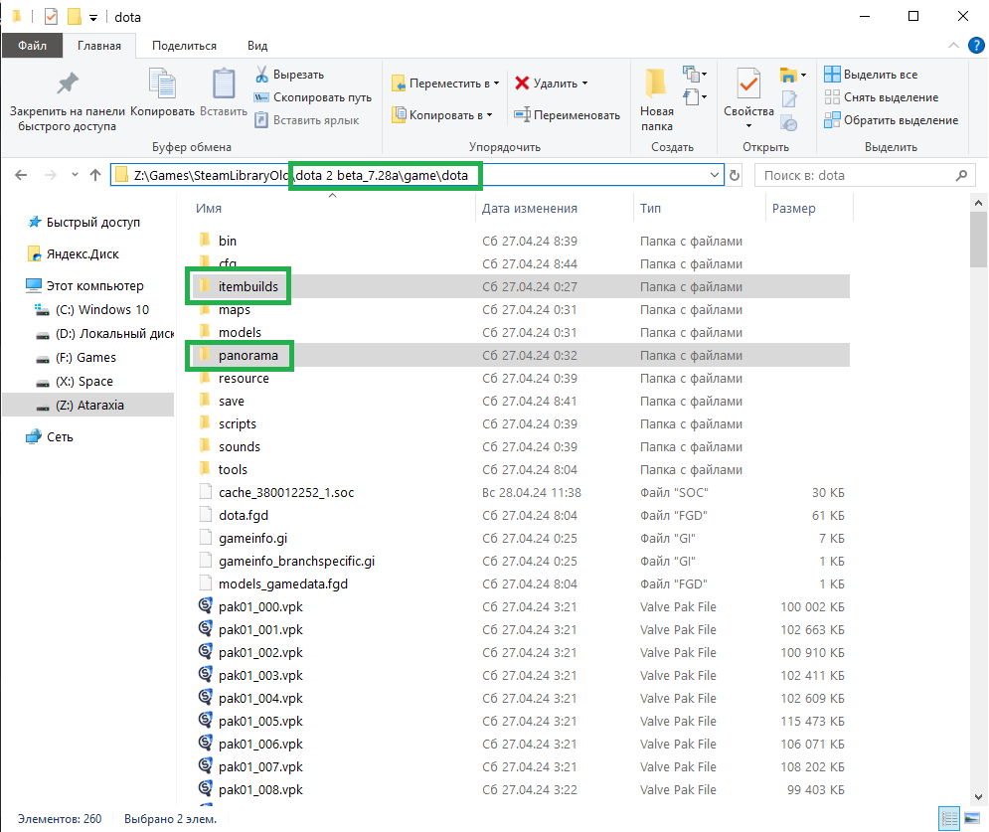Image resolution: width=989 pixels, height=832 pixels.
Task: Sort by the Размер column header
Action: [793, 208]
